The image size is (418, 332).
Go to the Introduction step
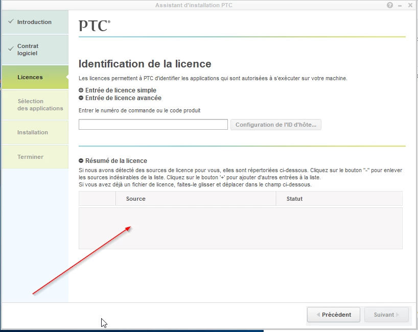point(35,22)
